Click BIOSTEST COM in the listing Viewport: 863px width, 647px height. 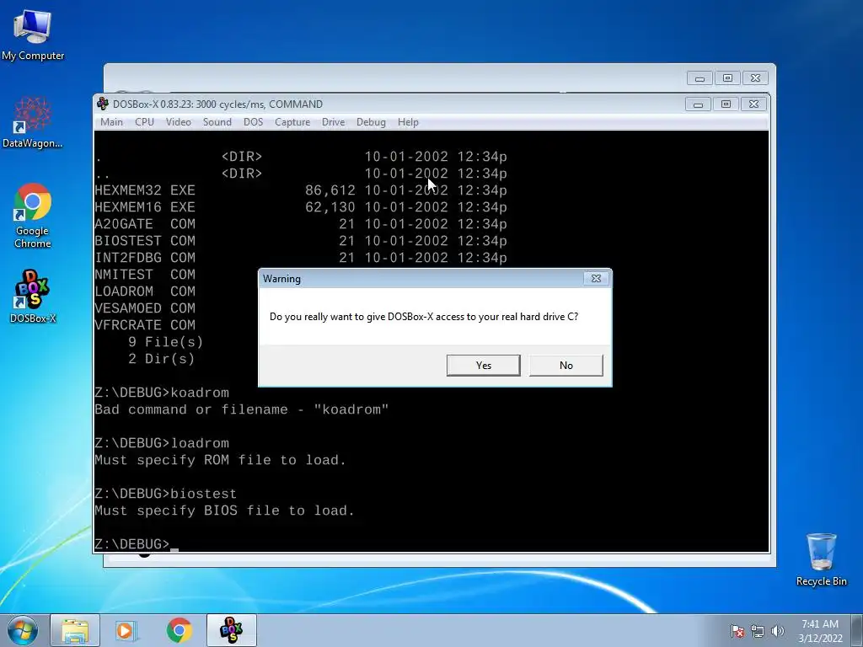click(x=145, y=241)
